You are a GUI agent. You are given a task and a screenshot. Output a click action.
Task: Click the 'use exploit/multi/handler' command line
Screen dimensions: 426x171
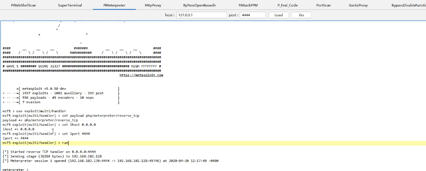(34, 111)
